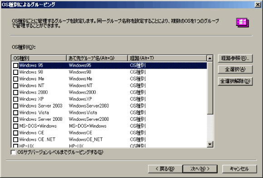263x178 pixels.
Task: Tick the MS-DOS+Windows checkbox
Action: click(x=15, y=126)
